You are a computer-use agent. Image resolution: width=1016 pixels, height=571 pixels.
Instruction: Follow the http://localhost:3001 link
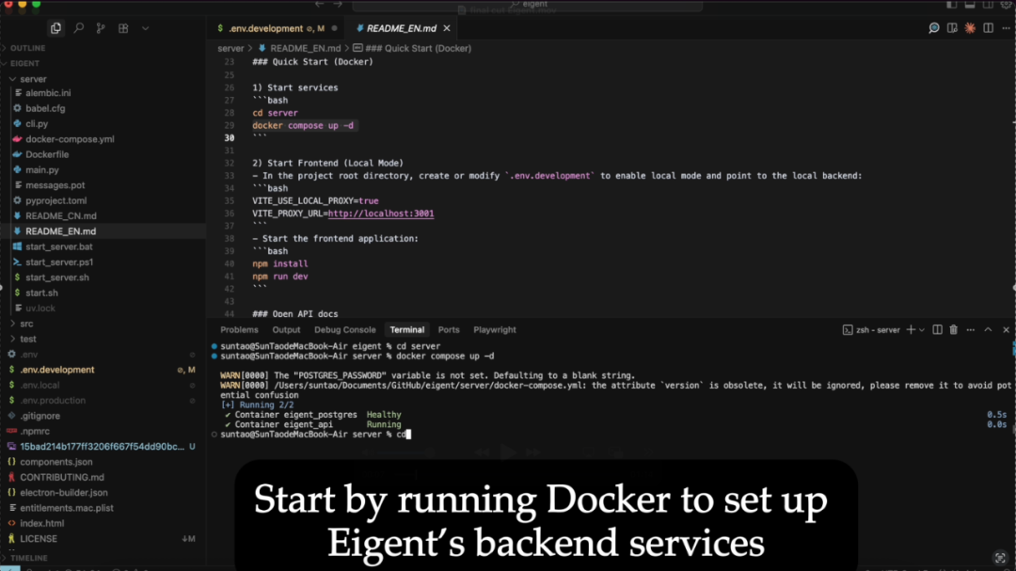(381, 214)
